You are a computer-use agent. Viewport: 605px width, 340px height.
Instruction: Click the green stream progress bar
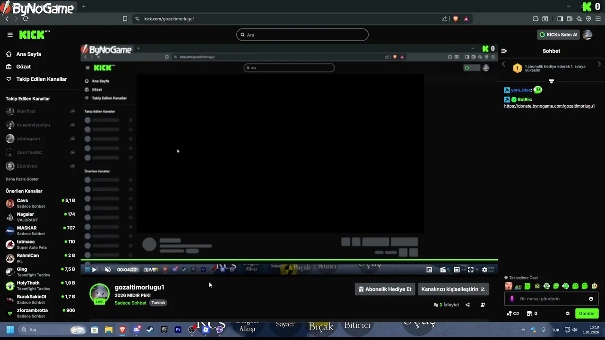pos(289,259)
